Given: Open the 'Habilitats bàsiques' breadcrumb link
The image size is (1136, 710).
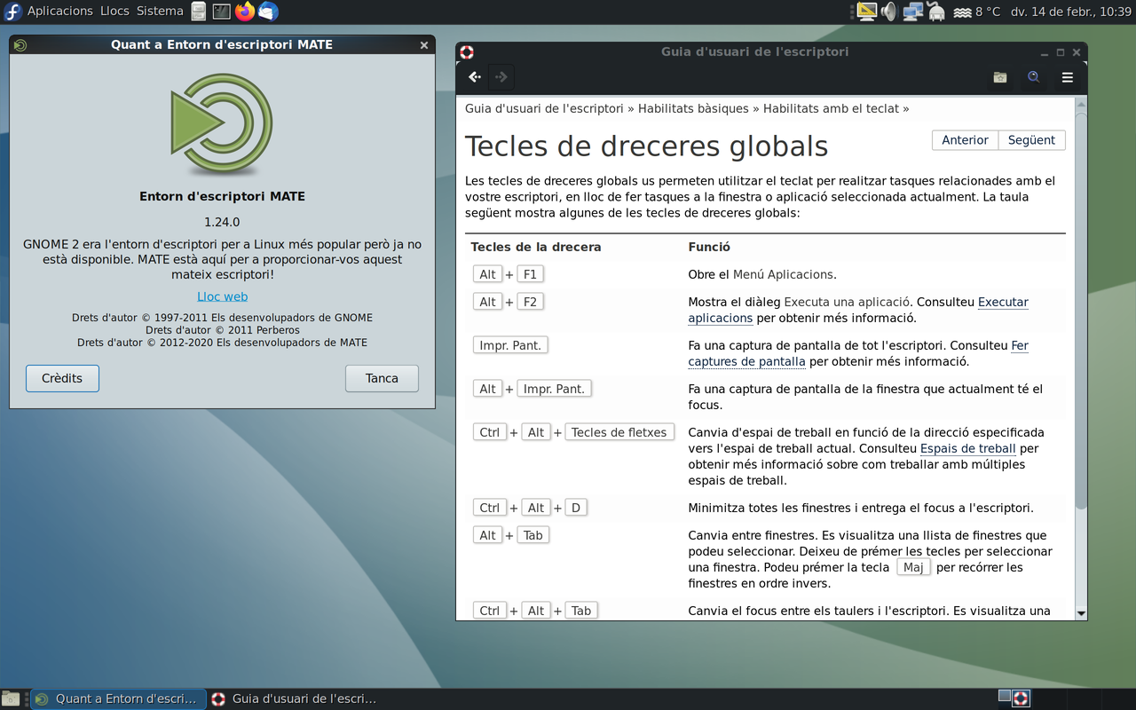Looking at the screenshot, I should [x=693, y=108].
